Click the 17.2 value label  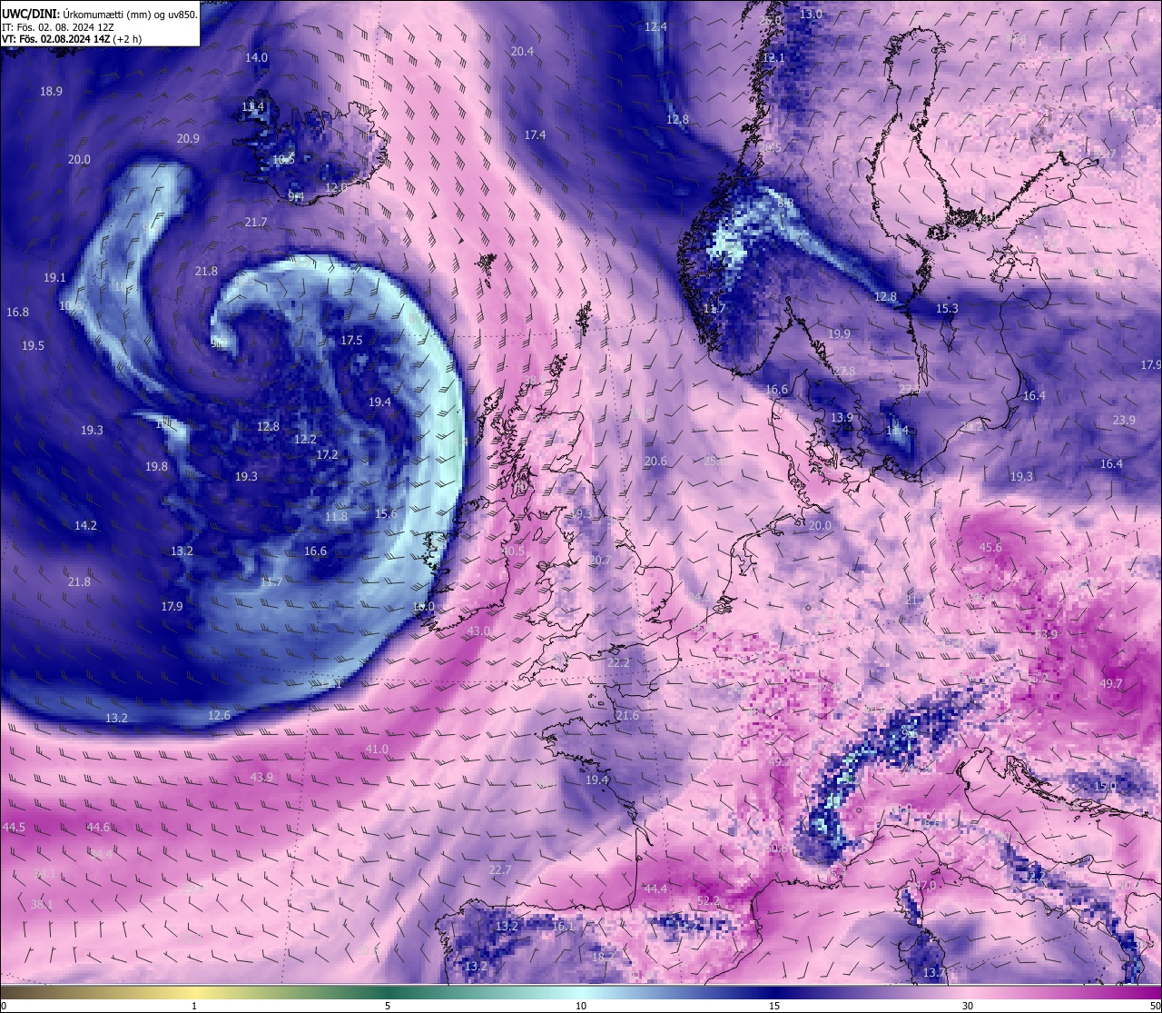tap(327, 454)
